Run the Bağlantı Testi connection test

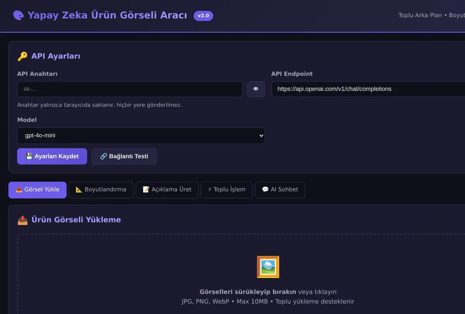tap(124, 156)
